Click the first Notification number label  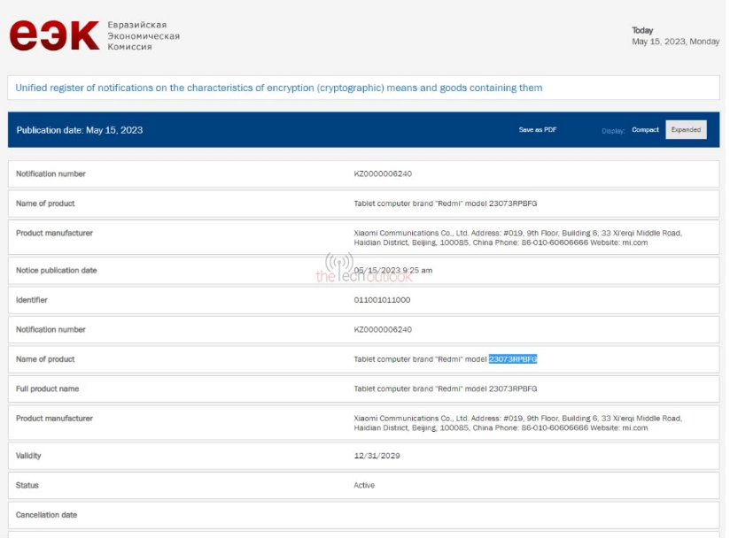(x=51, y=174)
